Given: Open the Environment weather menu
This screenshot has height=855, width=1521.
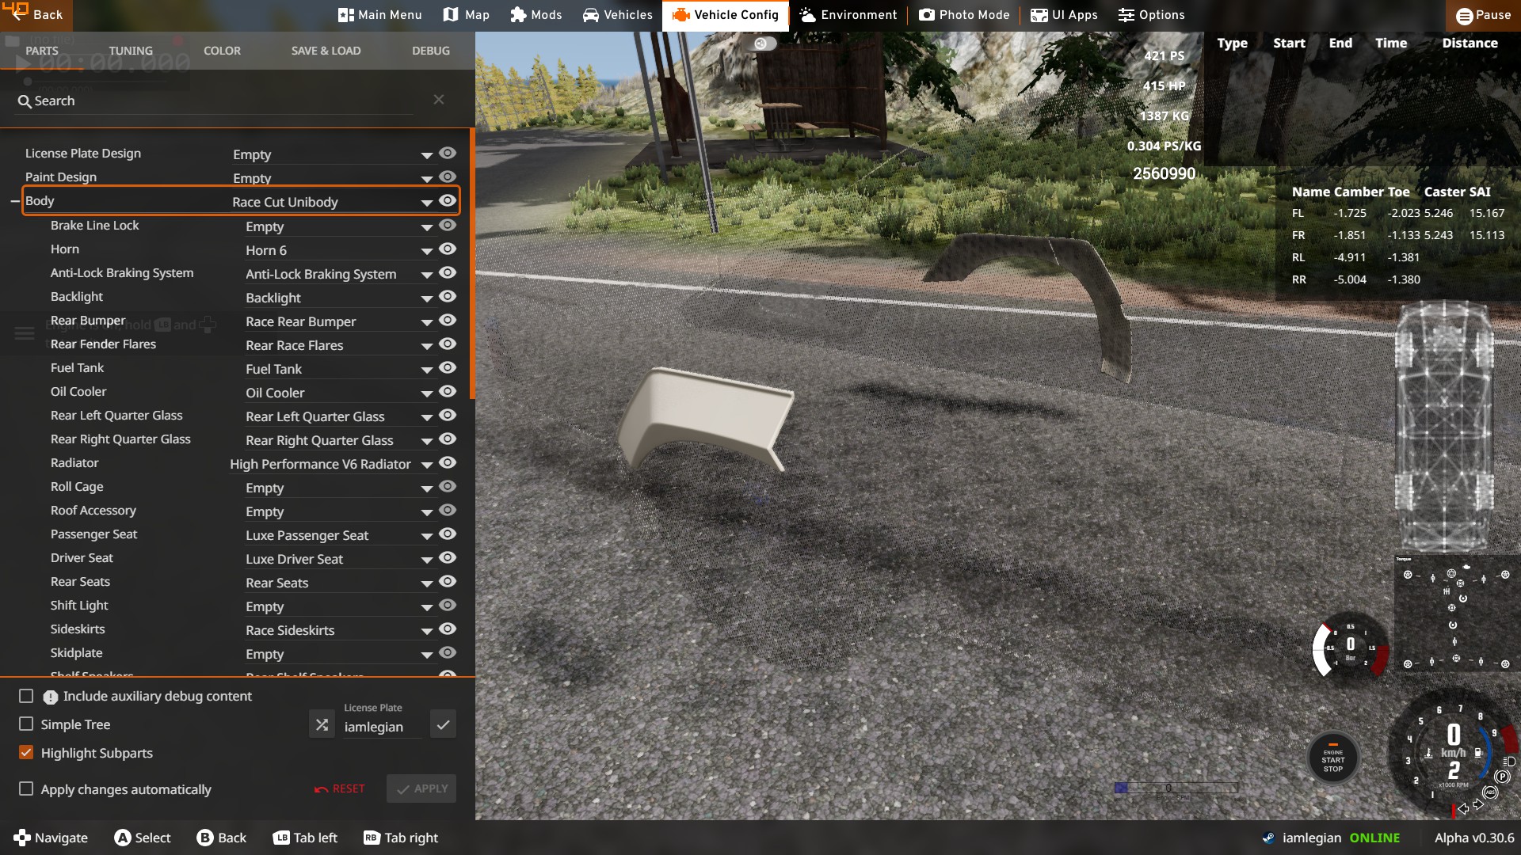Looking at the screenshot, I should pos(848,15).
